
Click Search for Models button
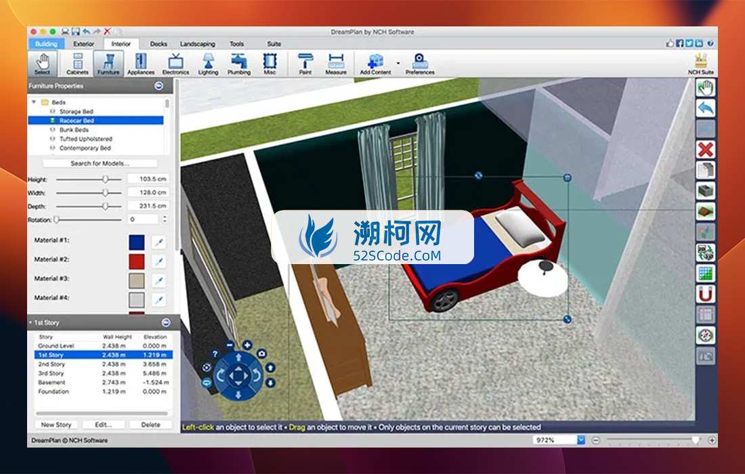100,163
